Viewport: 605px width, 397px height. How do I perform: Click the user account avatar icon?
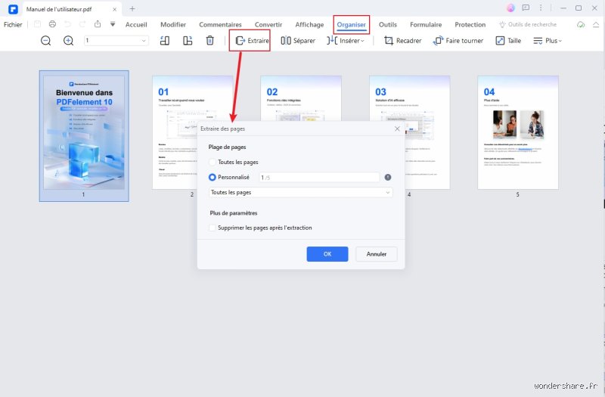tap(510, 8)
